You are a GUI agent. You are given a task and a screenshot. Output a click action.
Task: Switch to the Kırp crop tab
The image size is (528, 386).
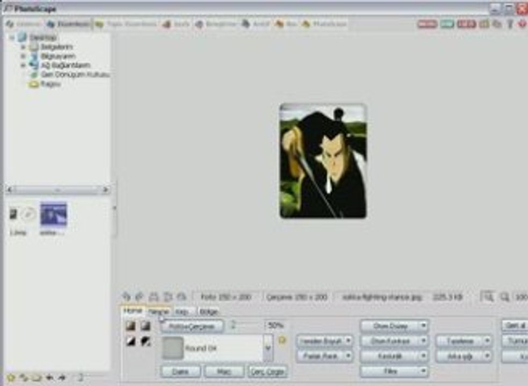182,311
